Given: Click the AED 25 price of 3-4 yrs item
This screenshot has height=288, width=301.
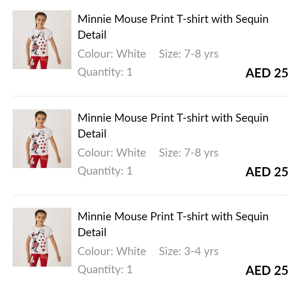Looking at the screenshot, I should click(267, 270).
